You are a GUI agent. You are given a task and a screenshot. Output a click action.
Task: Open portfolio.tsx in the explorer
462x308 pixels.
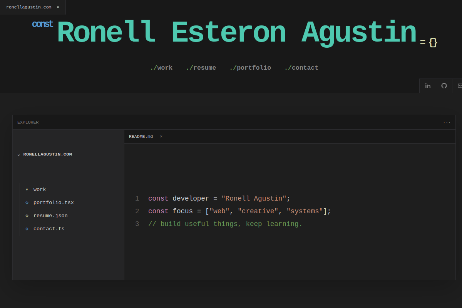[54, 203]
